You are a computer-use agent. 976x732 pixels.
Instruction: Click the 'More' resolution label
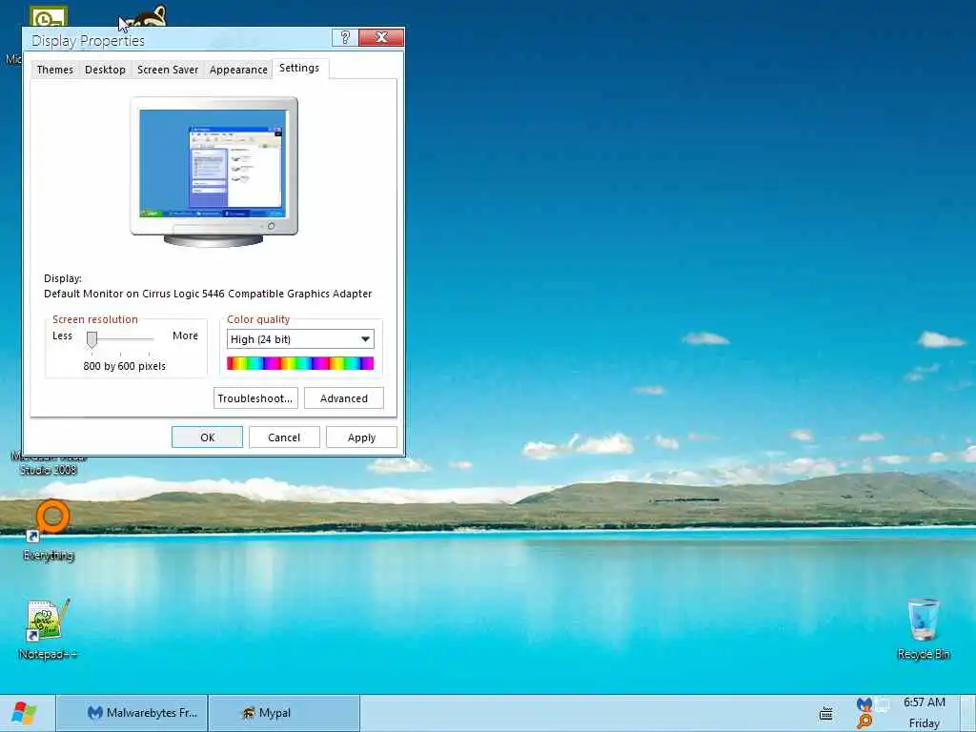pos(186,335)
